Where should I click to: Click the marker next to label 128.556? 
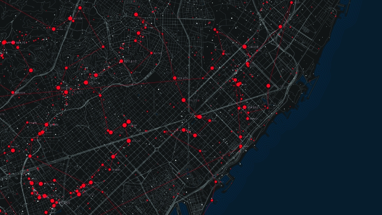point(245,47)
